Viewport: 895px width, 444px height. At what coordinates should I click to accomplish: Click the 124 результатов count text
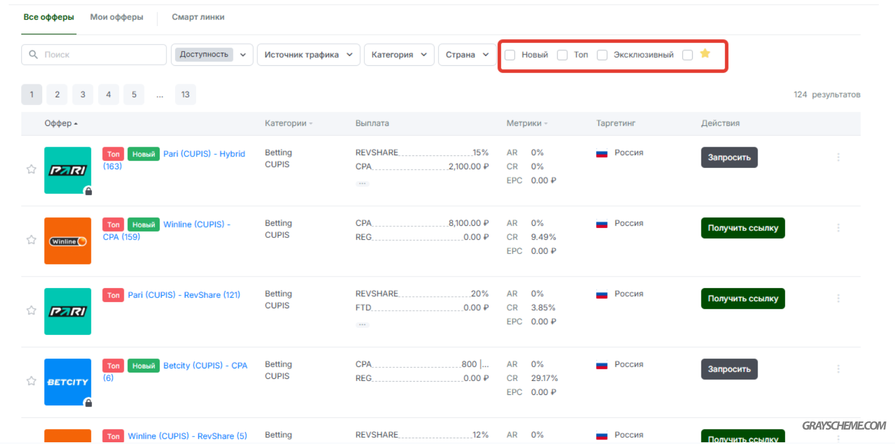(827, 95)
